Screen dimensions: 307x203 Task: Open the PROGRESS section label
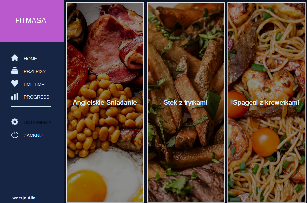(36, 97)
